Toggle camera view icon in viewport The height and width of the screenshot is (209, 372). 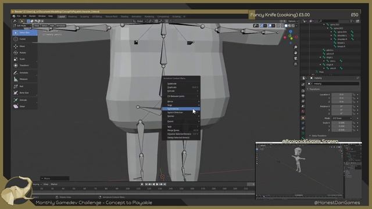[296, 58]
